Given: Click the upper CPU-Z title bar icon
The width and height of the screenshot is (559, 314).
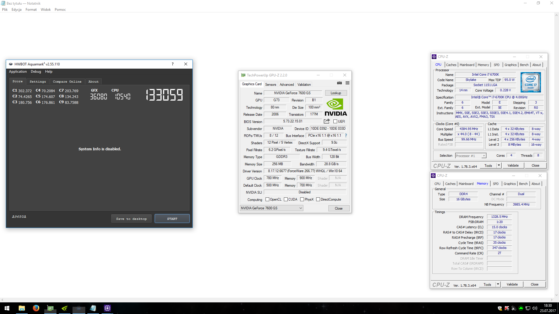Looking at the screenshot, I should point(434,57).
